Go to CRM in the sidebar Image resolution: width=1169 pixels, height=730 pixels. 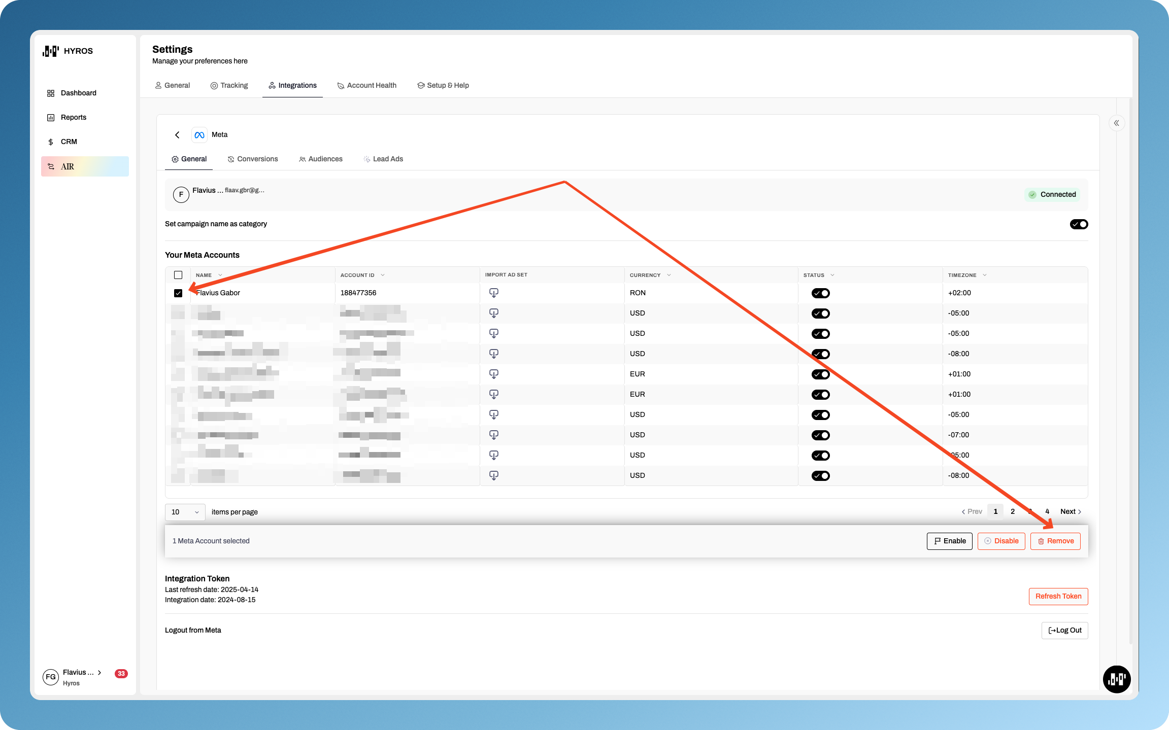click(x=69, y=142)
